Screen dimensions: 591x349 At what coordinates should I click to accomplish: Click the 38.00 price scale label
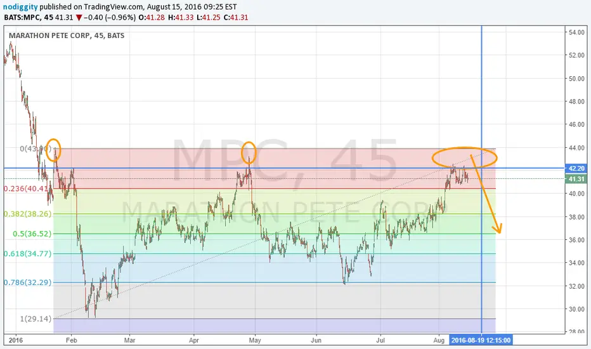click(x=576, y=217)
